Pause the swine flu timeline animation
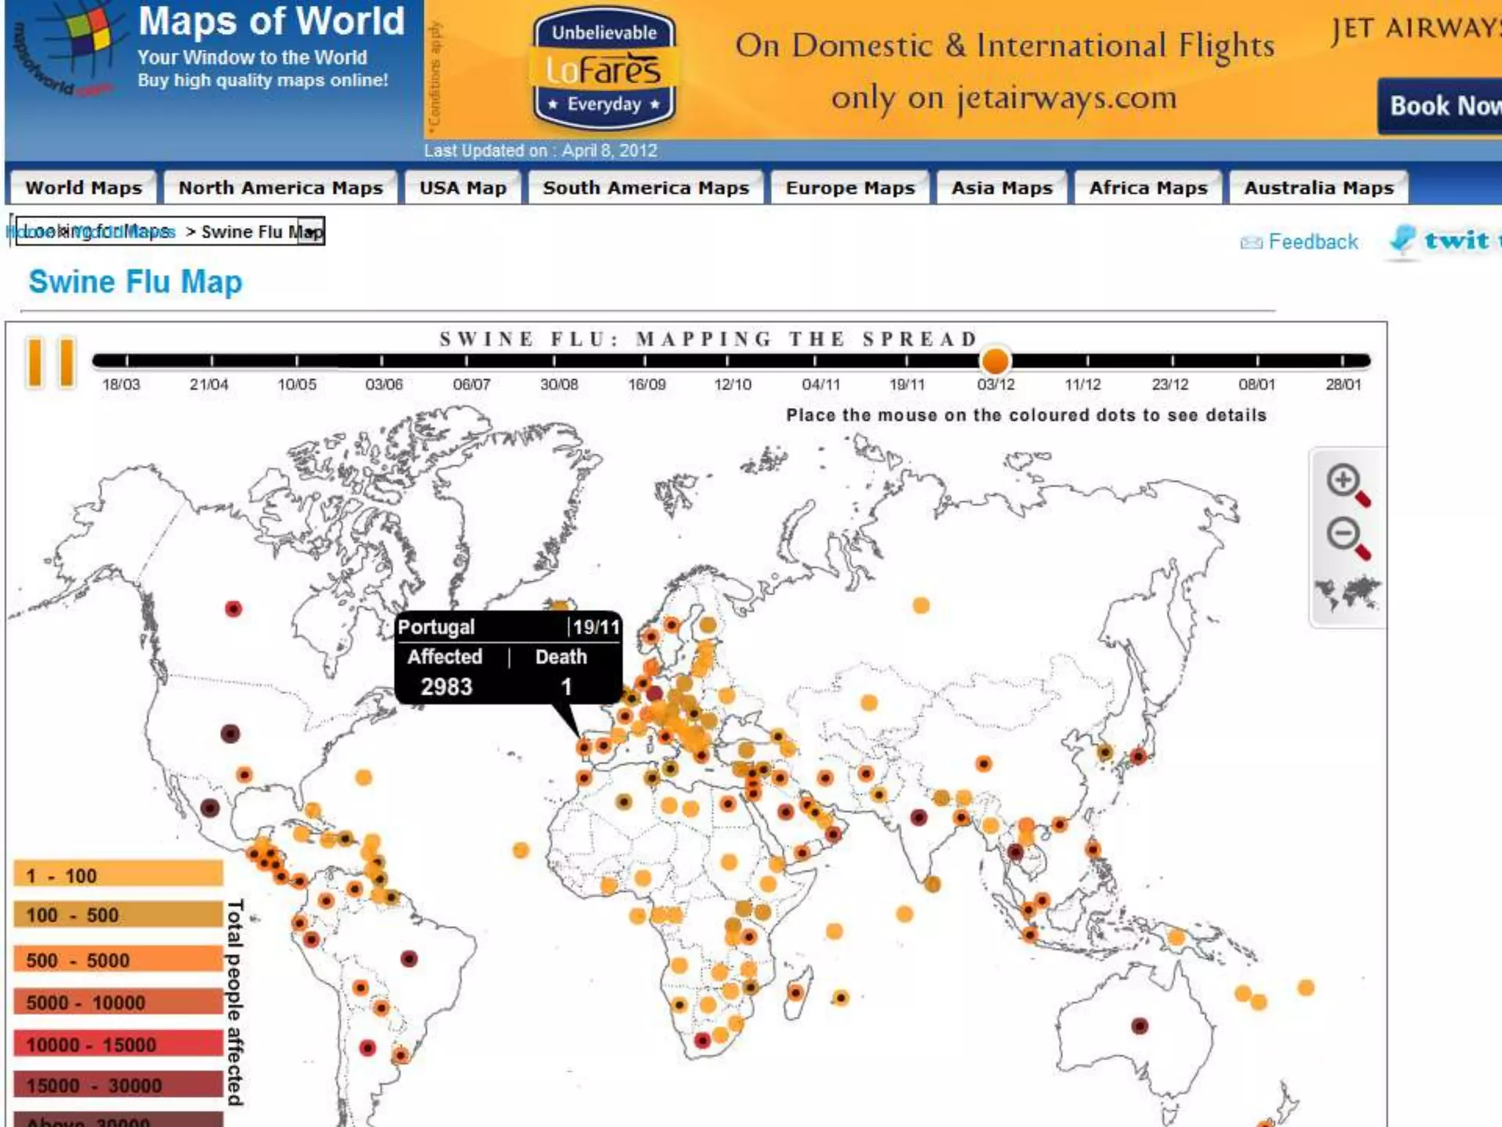The width and height of the screenshot is (1502, 1127). [50, 362]
